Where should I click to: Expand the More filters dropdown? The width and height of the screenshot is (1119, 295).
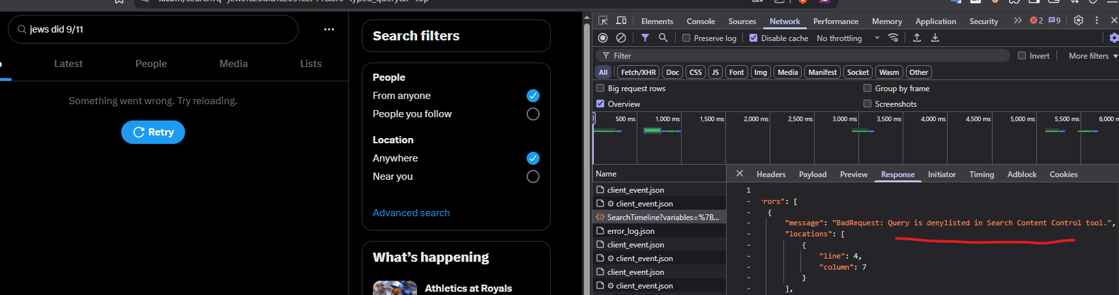(1093, 55)
